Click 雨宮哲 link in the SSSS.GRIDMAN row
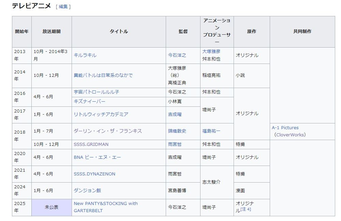This screenshot has width=341, height=221. click(x=175, y=144)
